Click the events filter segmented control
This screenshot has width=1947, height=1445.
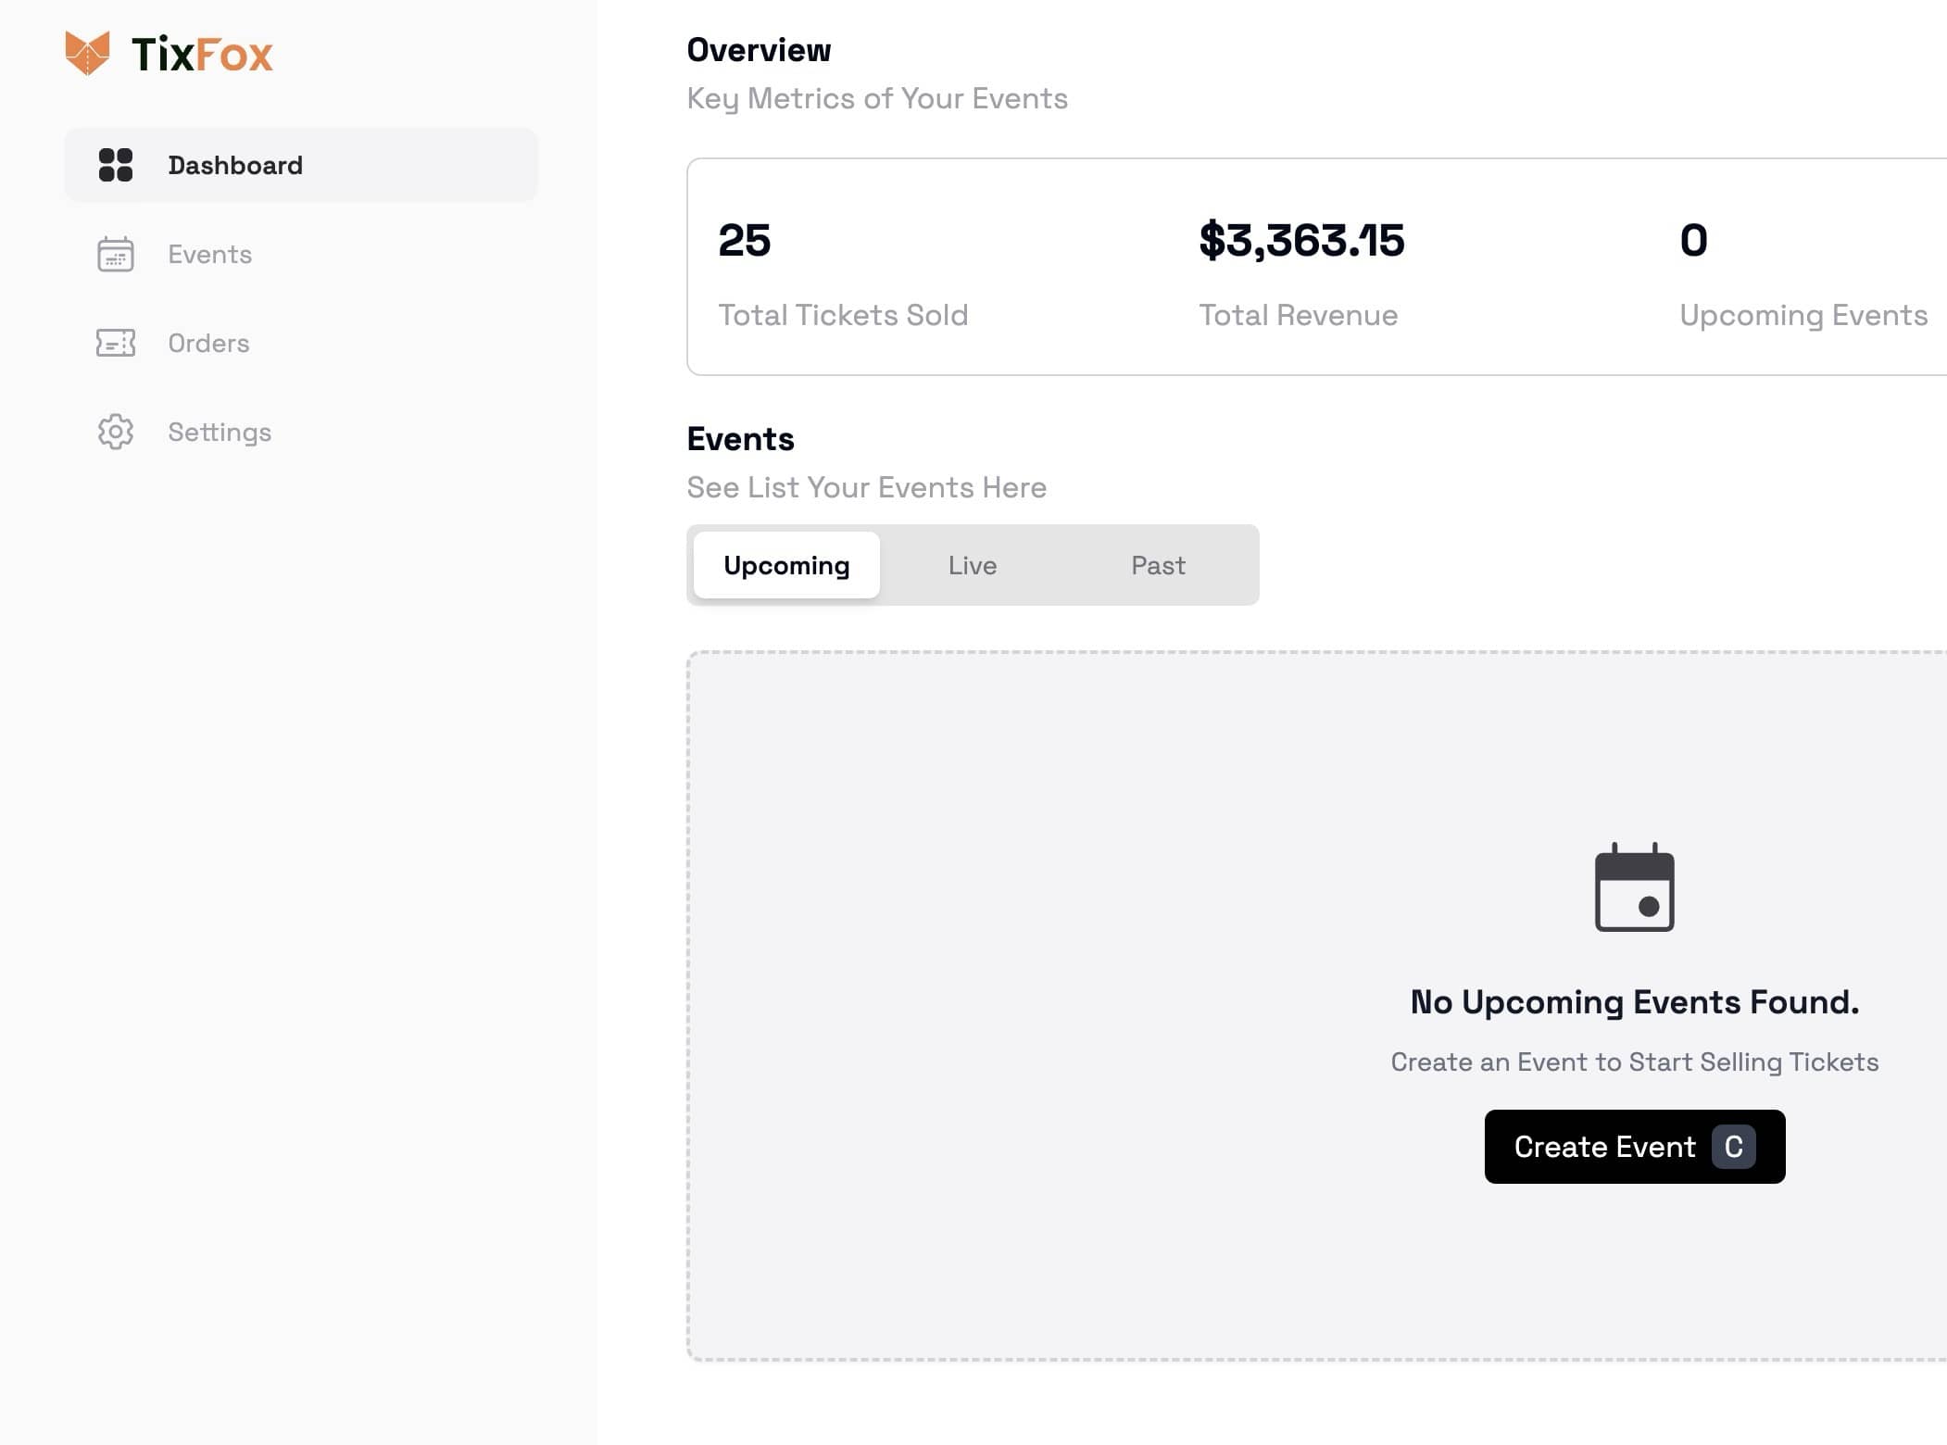(973, 564)
